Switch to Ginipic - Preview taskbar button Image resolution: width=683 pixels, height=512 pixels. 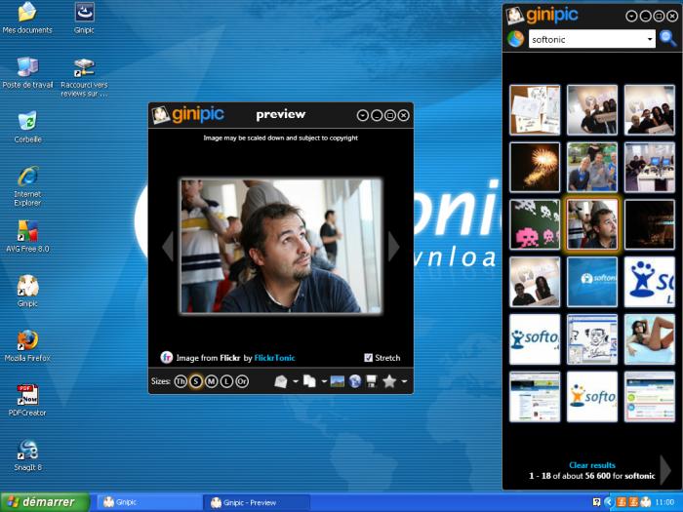coord(259,502)
